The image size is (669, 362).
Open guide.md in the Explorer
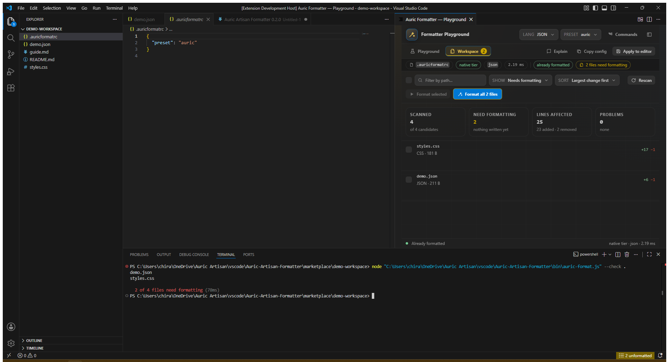tap(71, 52)
